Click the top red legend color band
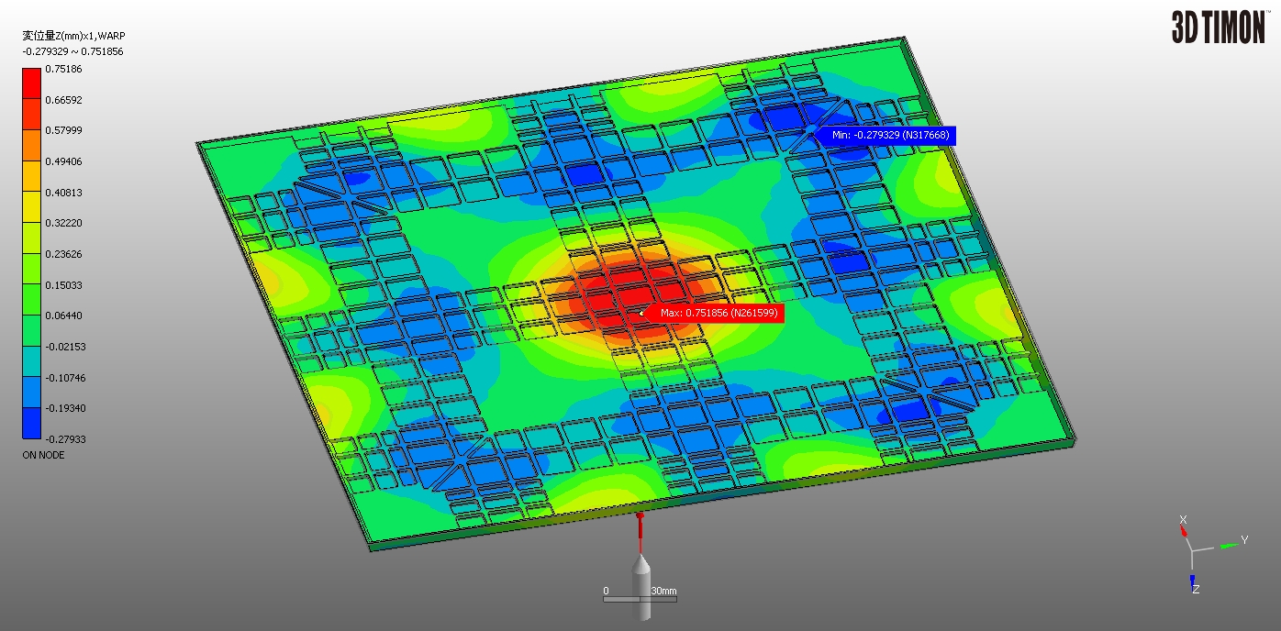The image size is (1281, 631). 31,83
